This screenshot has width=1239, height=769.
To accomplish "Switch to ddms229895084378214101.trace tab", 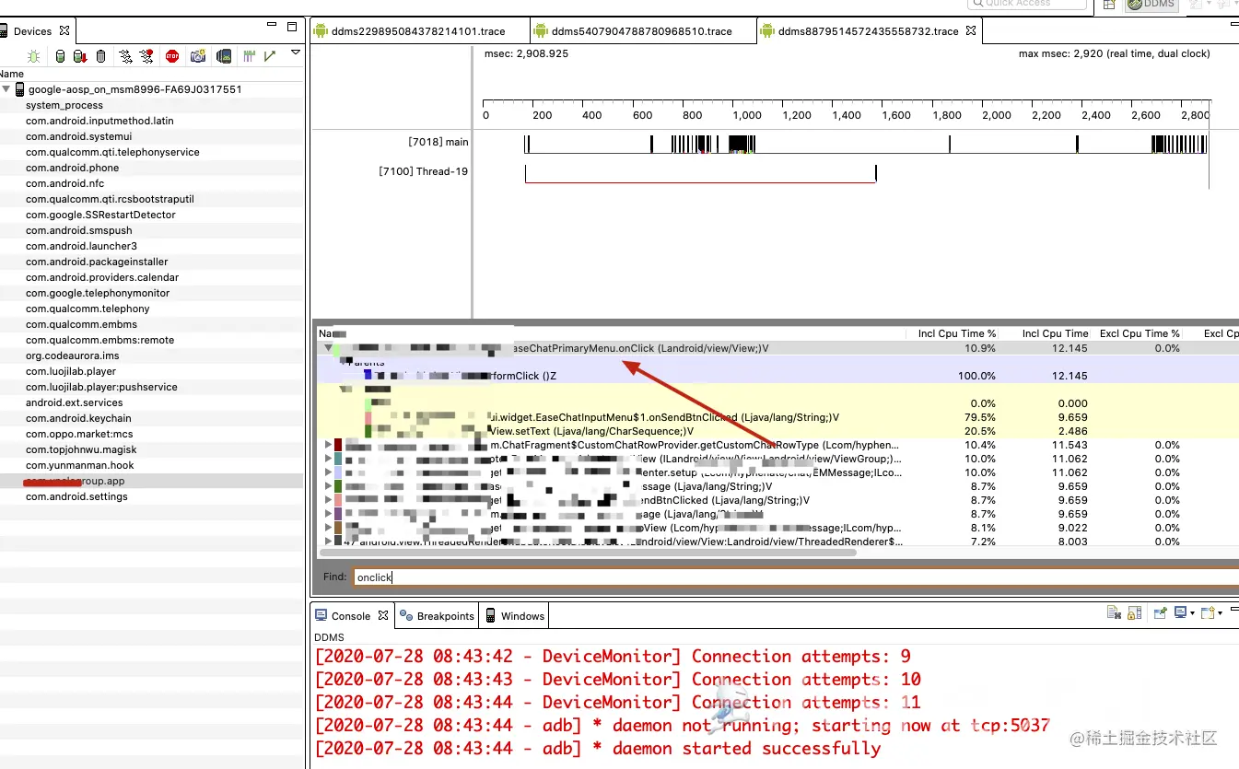I will click(420, 30).
